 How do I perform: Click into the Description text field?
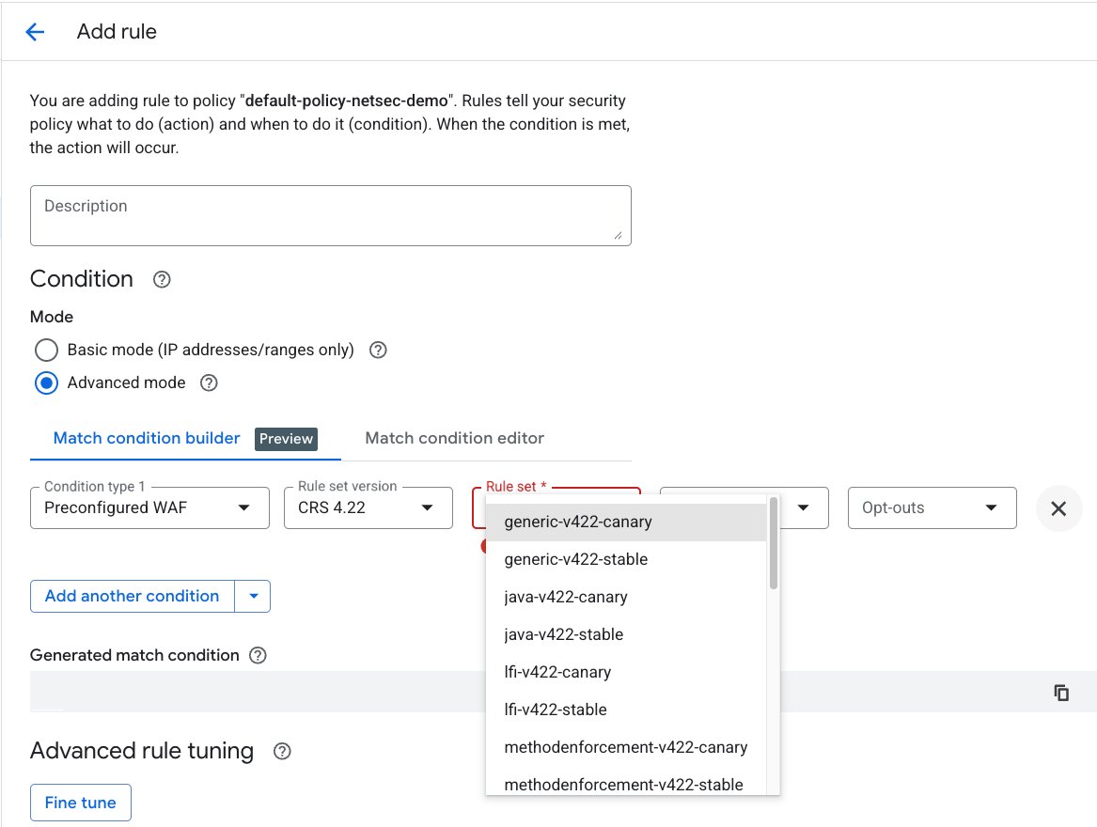tap(330, 215)
